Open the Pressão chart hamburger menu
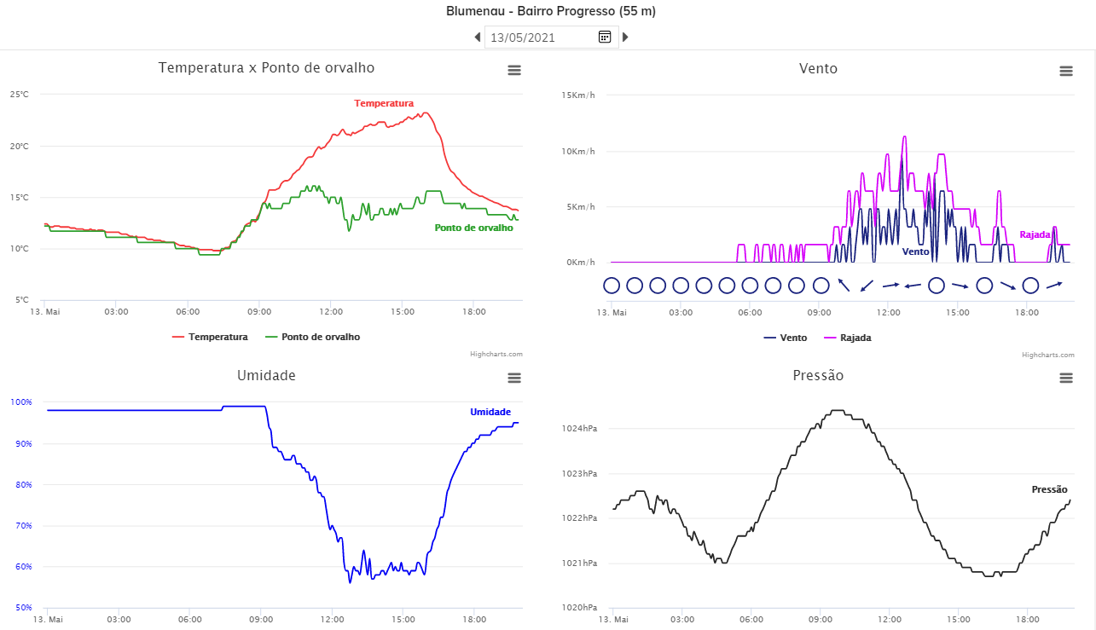Viewport: 1096px width, 630px height. [x=1066, y=378]
